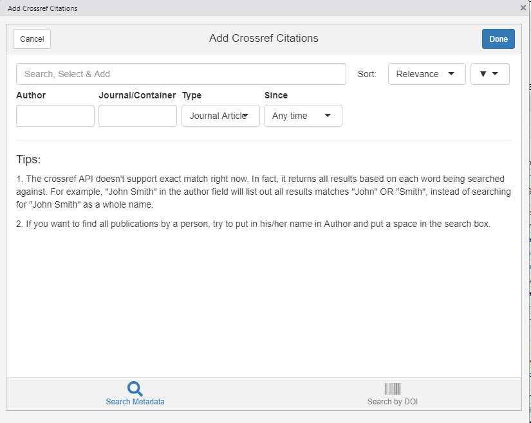This screenshot has height=423, width=531.
Task: Click the Add Crossref Citations header title
Action: 263,38
